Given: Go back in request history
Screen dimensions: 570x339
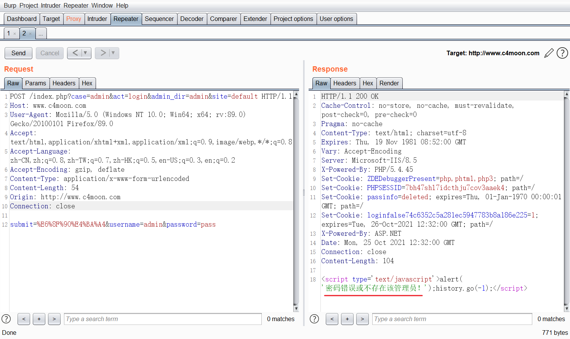Looking at the screenshot, I should click(x=75, y=53).
